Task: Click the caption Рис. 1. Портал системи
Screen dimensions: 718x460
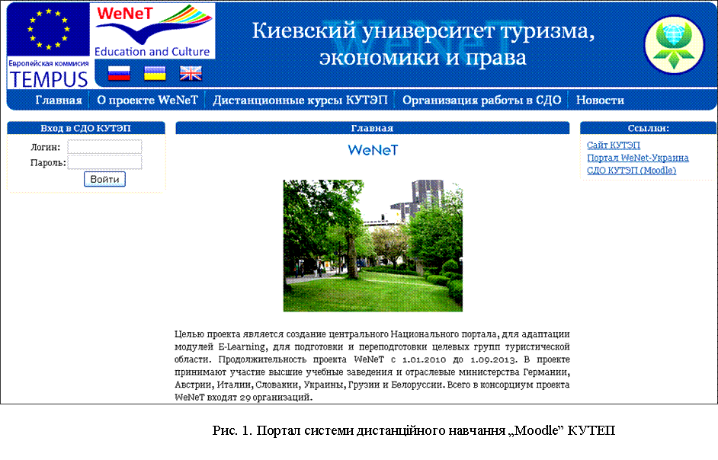Action: [413, 431]
